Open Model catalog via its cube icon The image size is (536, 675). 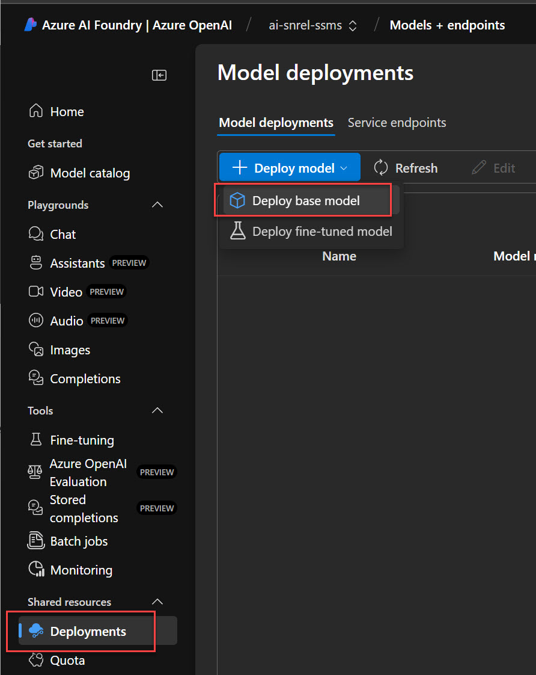[36, 173]
